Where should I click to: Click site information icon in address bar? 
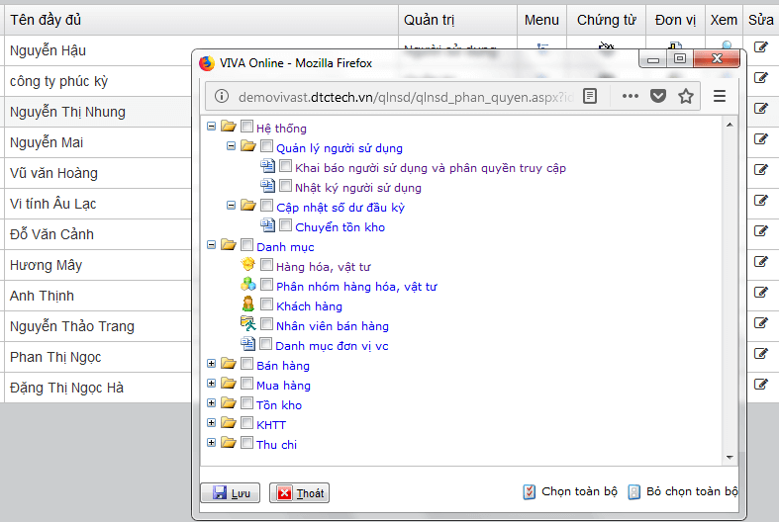point(221,97)
